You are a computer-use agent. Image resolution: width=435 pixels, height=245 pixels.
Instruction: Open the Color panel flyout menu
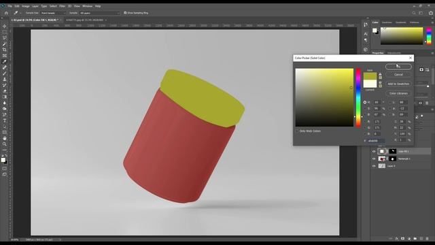(432, 22)
